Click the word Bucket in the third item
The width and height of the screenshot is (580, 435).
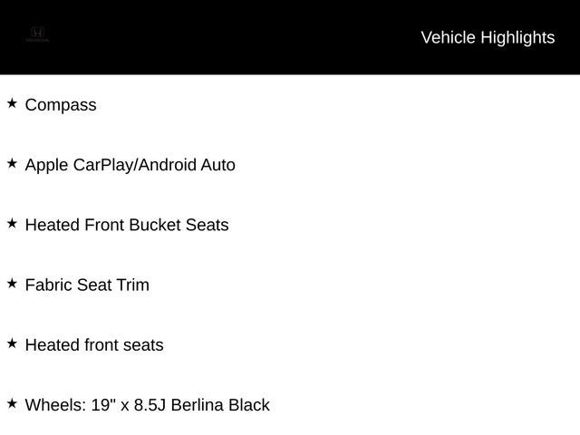tap(155, 225)
